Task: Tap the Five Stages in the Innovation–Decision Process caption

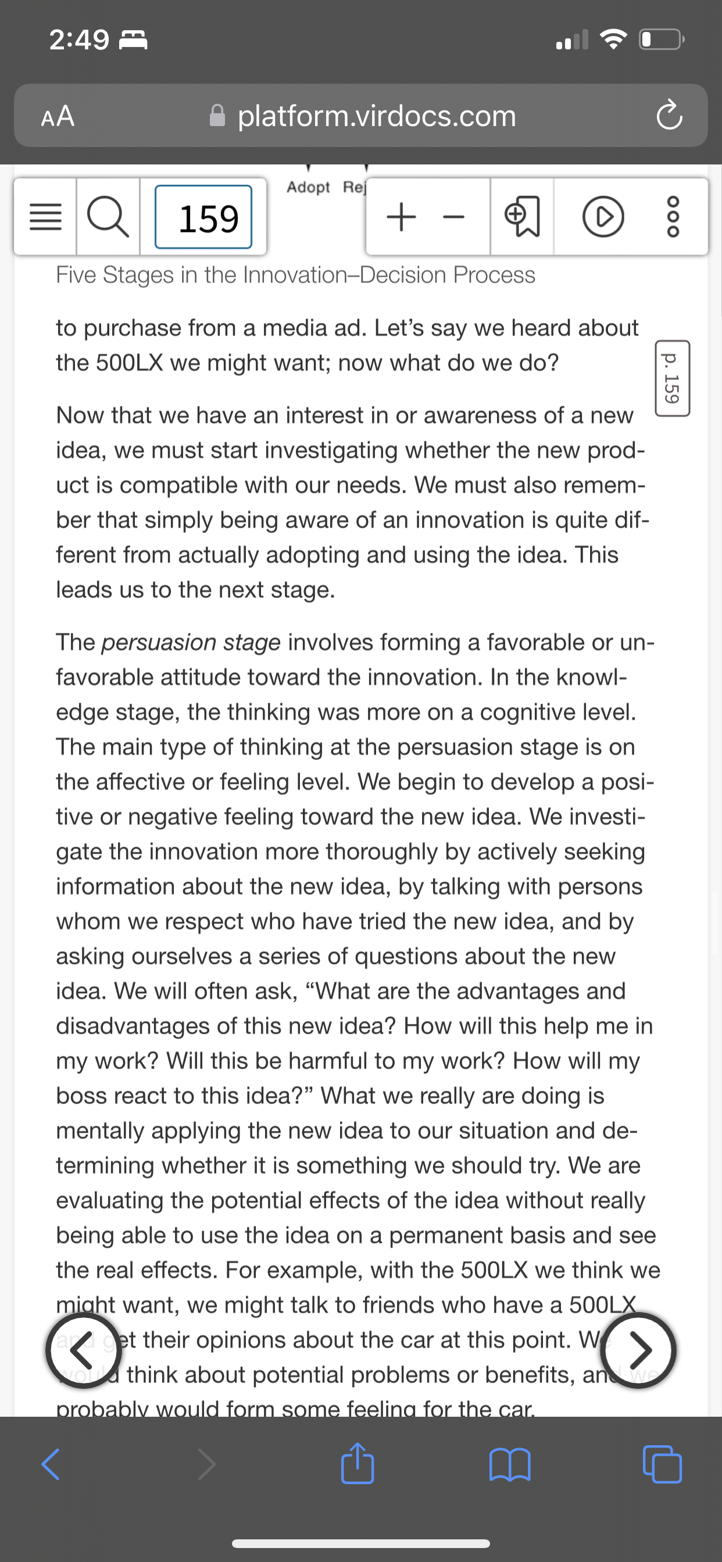Action: tap(295, 275)
